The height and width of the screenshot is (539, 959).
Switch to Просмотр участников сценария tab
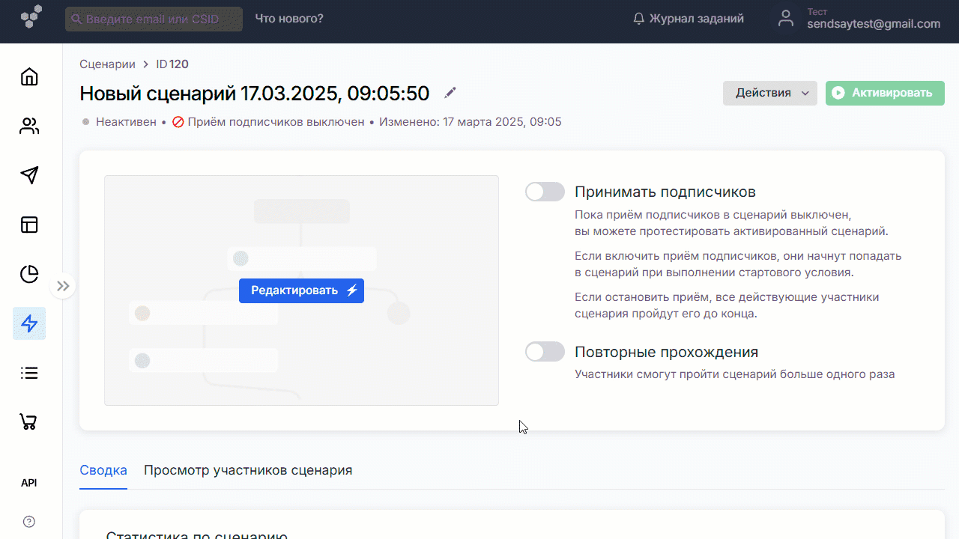click(x=248, y=470)
